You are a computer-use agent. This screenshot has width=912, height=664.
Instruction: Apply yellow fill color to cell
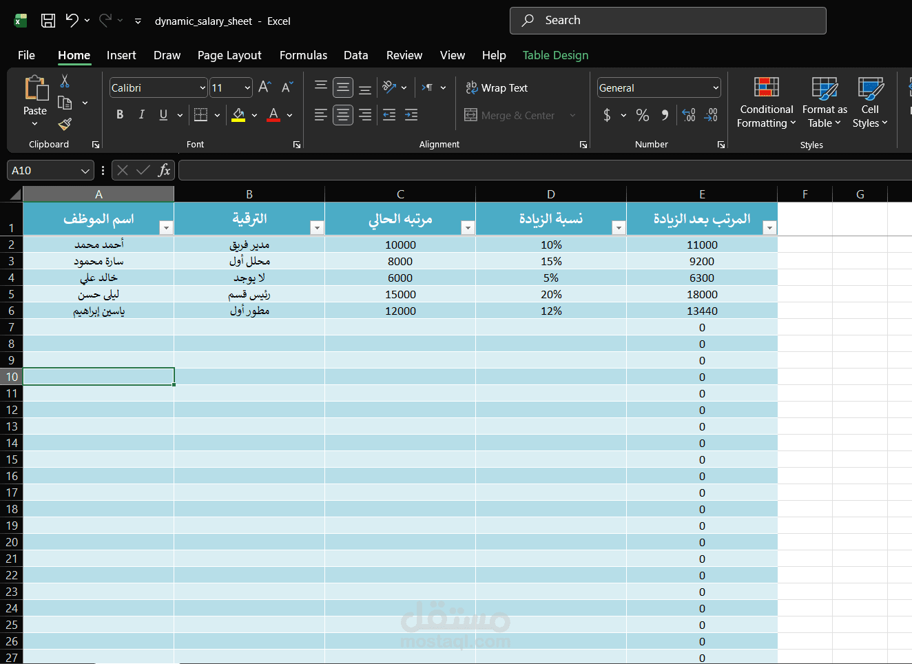coord(238,115)
